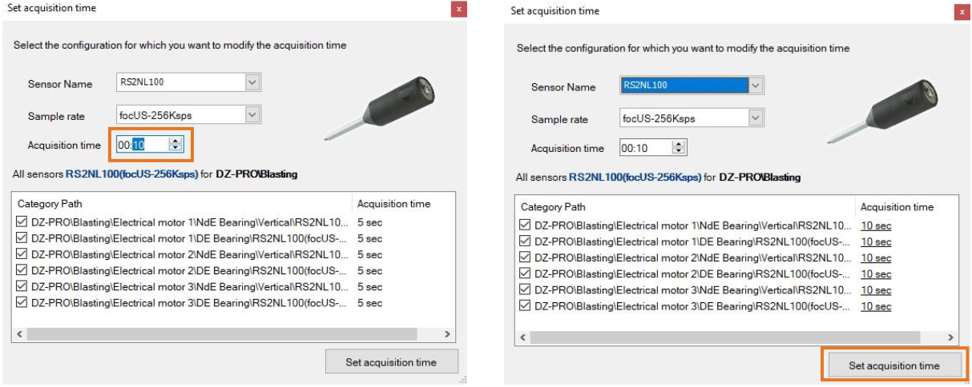Toggle Electrical motor 3 DE Bearing checkbox in left list
Viewport: 972px width, 387px height.
(21, 303)
